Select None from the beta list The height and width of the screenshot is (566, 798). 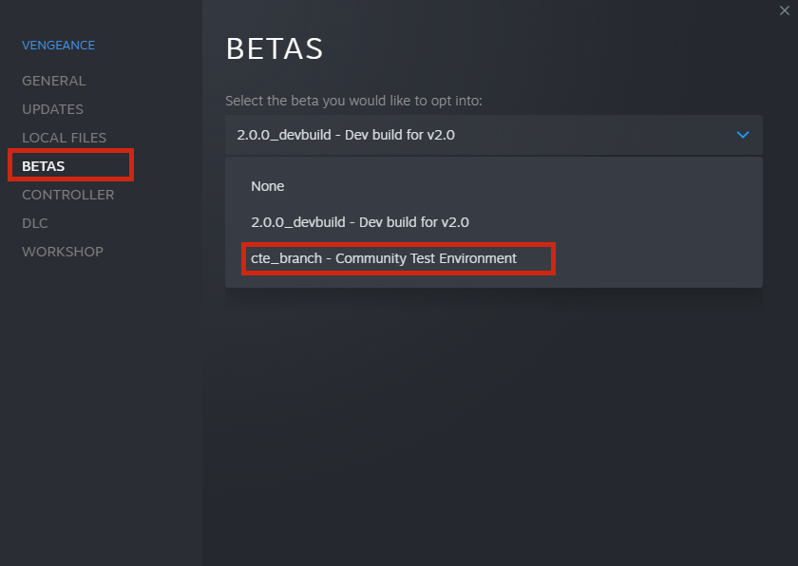(x=267, y=186)
